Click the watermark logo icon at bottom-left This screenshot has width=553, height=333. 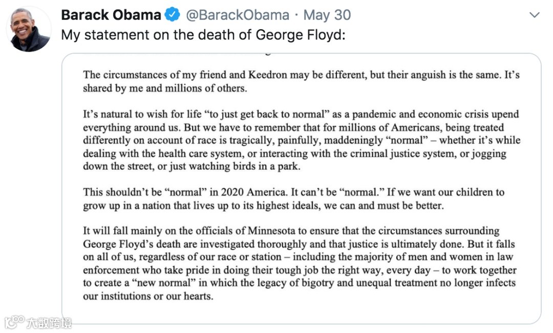pos(14,322)
